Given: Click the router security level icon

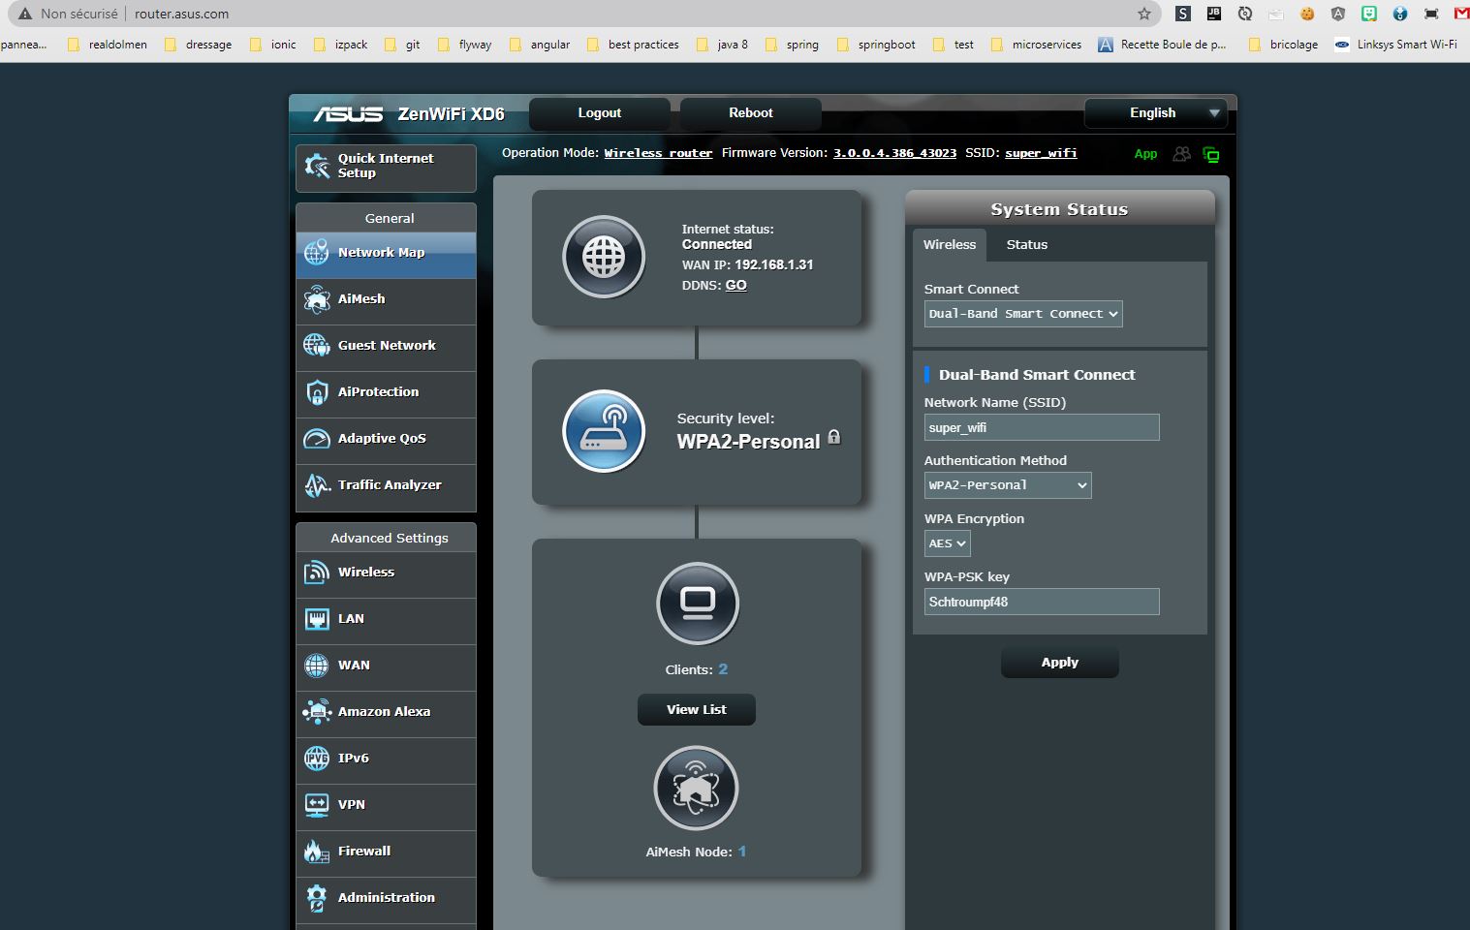Looking at the screenshot, I should pos(604,431).
